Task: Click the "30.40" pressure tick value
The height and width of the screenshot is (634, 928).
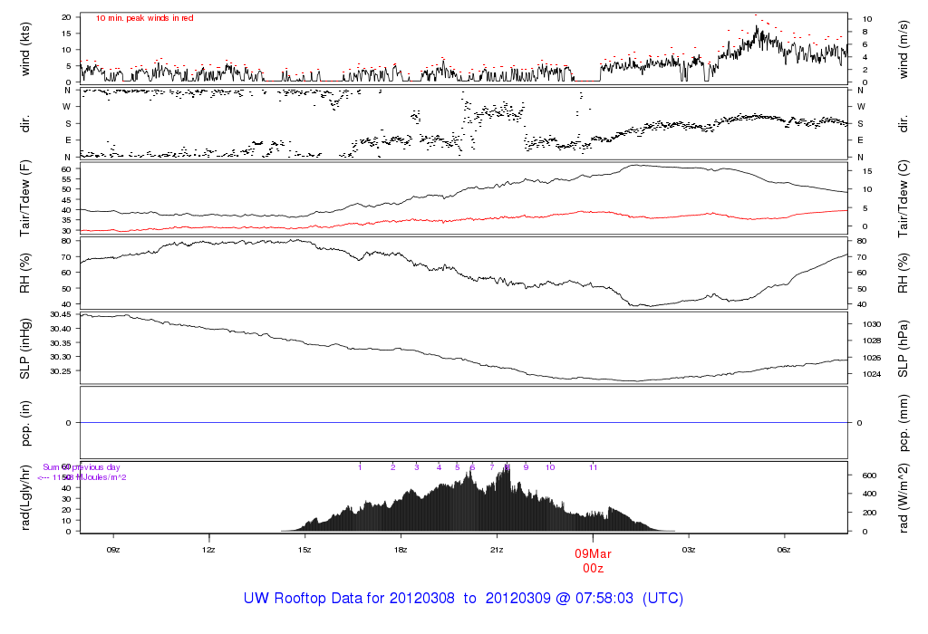Action: pyautogui.click(x=61, y=329)
